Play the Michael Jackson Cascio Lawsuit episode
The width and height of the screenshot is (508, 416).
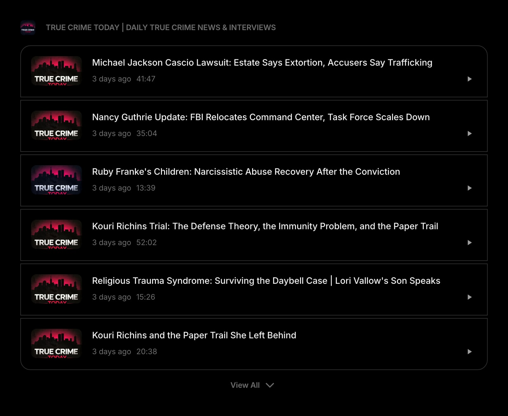point(469,79)
